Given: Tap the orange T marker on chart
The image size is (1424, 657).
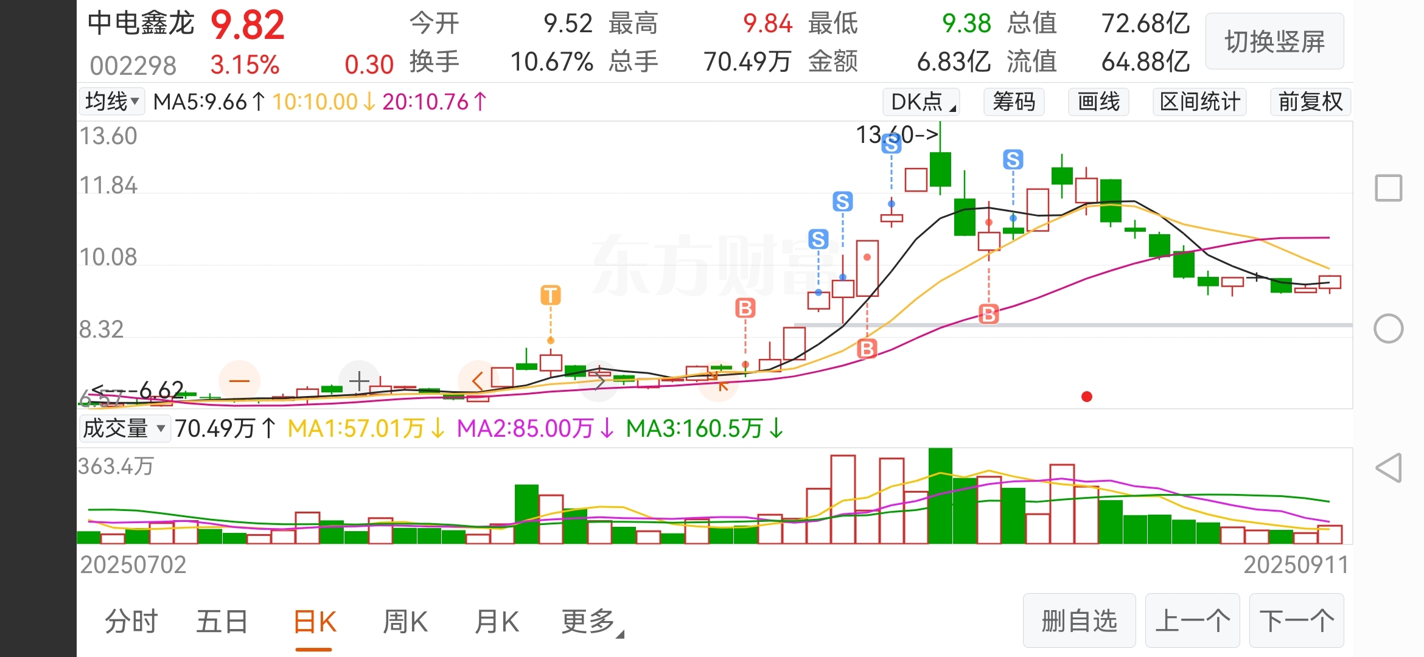Looking at the screenshot, I should pyautogui.click(x=551, y=296).
